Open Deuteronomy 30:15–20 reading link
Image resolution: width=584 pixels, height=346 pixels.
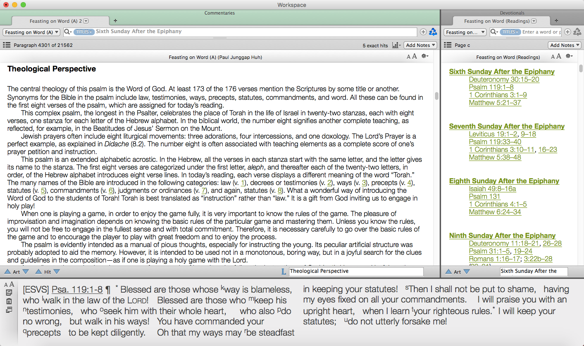click(x=504, y=79)
